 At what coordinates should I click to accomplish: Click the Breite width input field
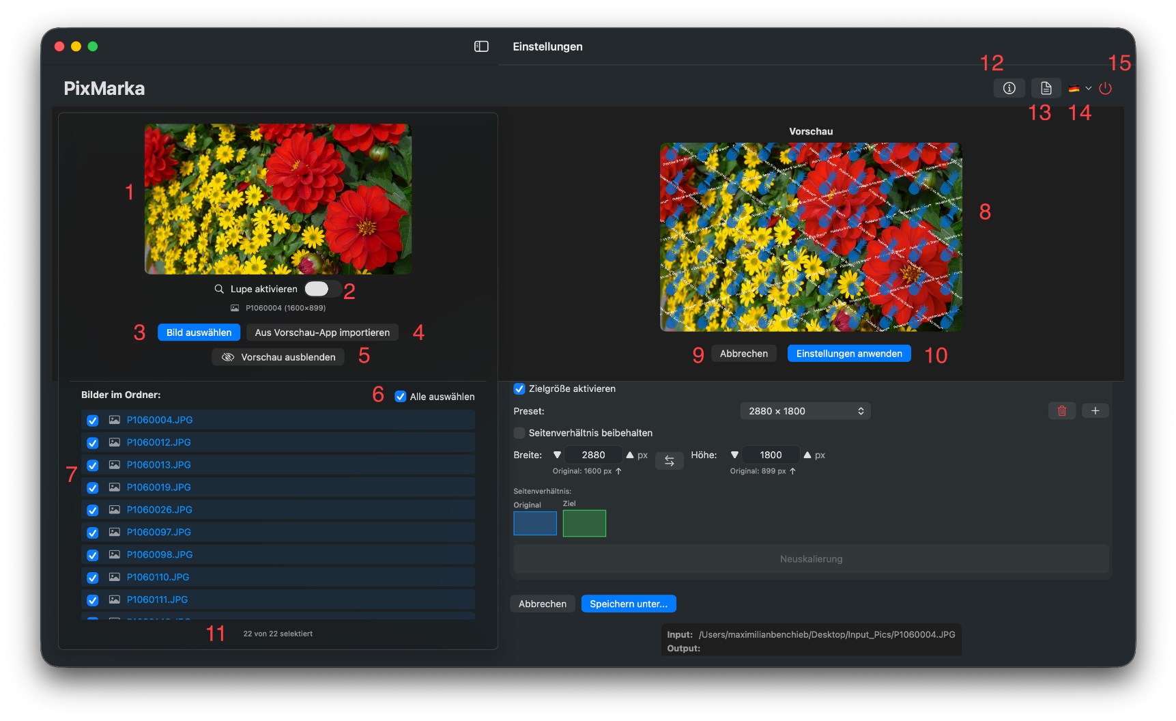(x=592, y=455)
